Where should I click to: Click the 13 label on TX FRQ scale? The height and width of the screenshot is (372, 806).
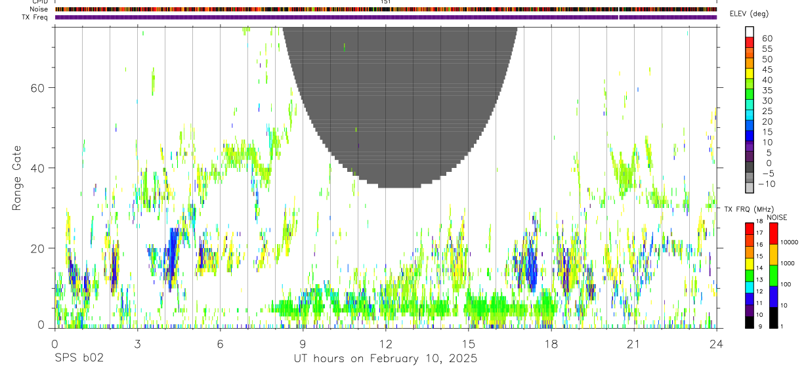point(761,279)
